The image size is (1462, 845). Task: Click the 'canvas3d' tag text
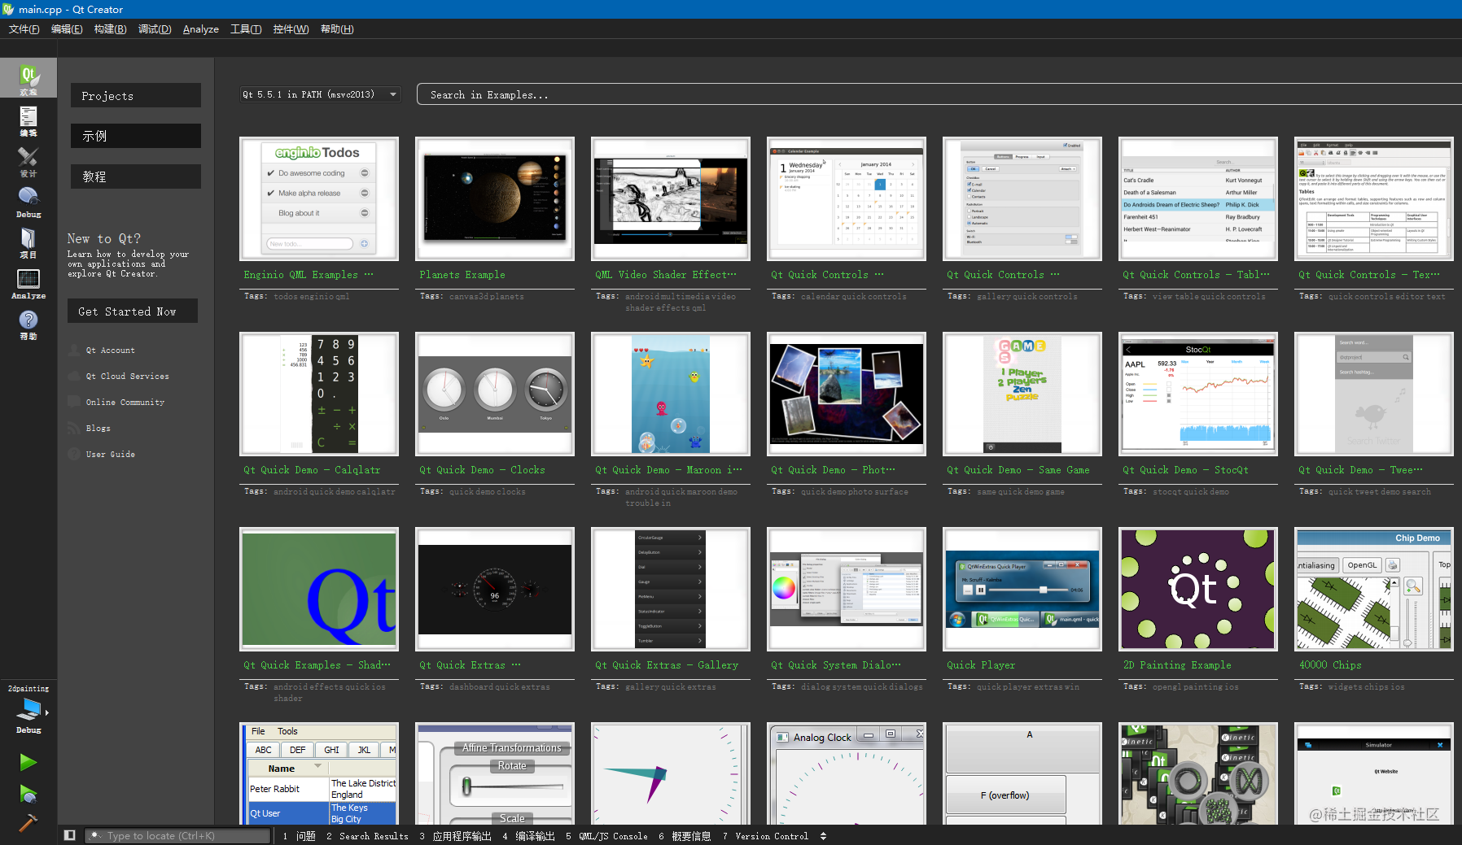[470, 297]
